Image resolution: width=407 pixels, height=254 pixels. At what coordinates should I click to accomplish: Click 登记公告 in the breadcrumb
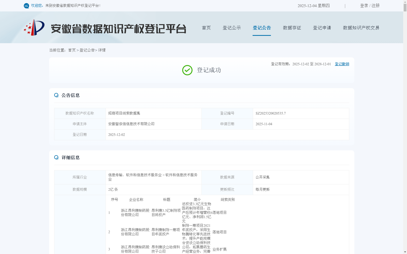coord(87,50)
